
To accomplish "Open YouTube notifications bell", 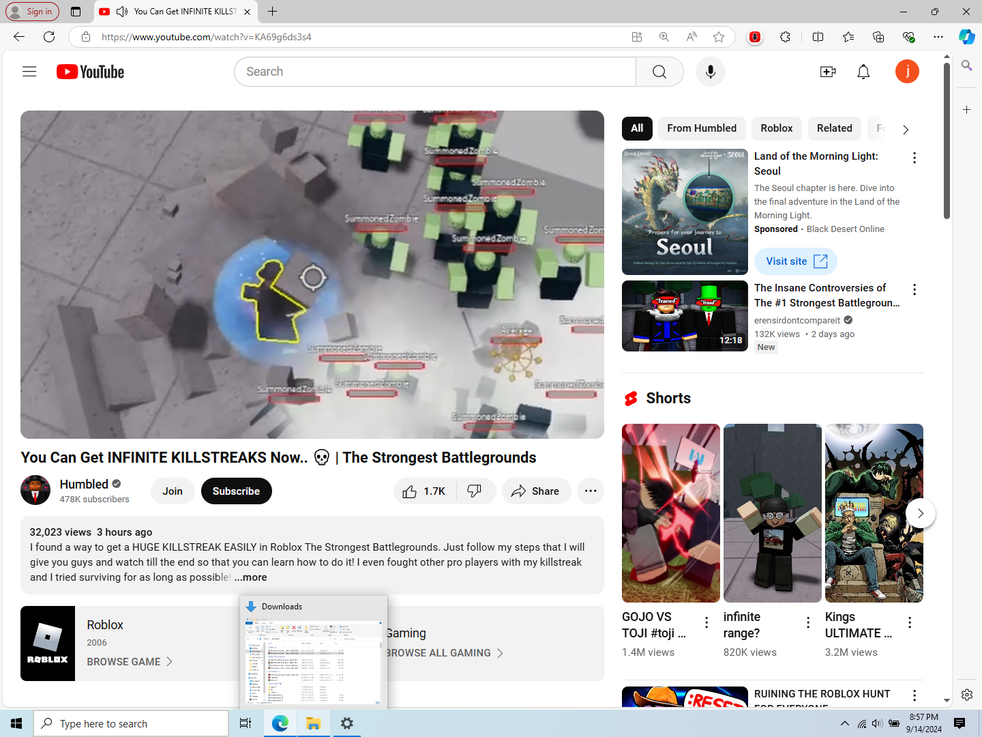I will (863, 72).
